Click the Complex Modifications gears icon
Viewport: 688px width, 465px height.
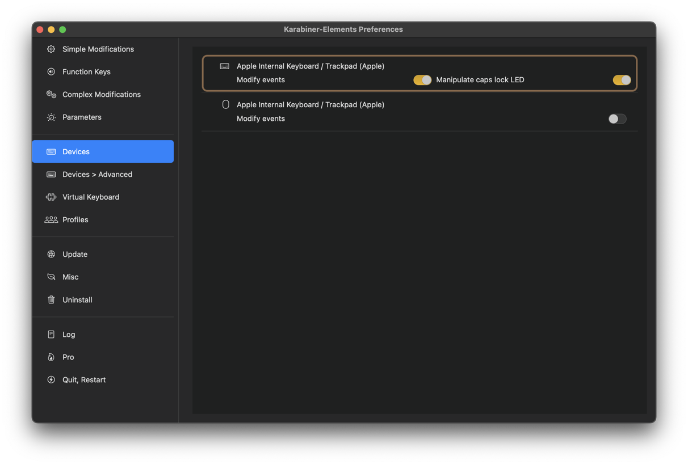coord(51,95)
